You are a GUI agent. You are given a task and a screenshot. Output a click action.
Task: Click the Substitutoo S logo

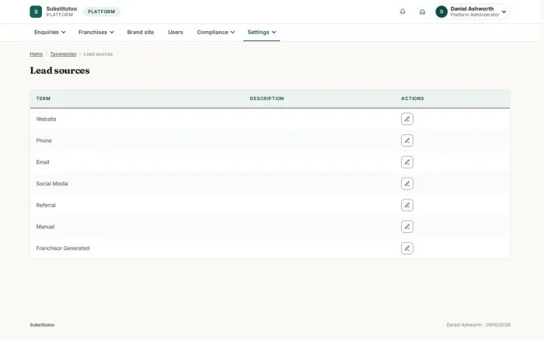[x=36, y=12]
